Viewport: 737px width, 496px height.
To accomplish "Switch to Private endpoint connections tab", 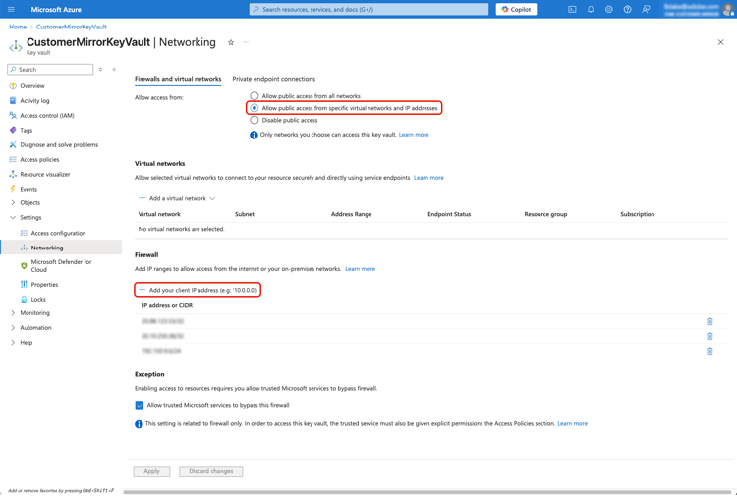I will click(273, 79).
